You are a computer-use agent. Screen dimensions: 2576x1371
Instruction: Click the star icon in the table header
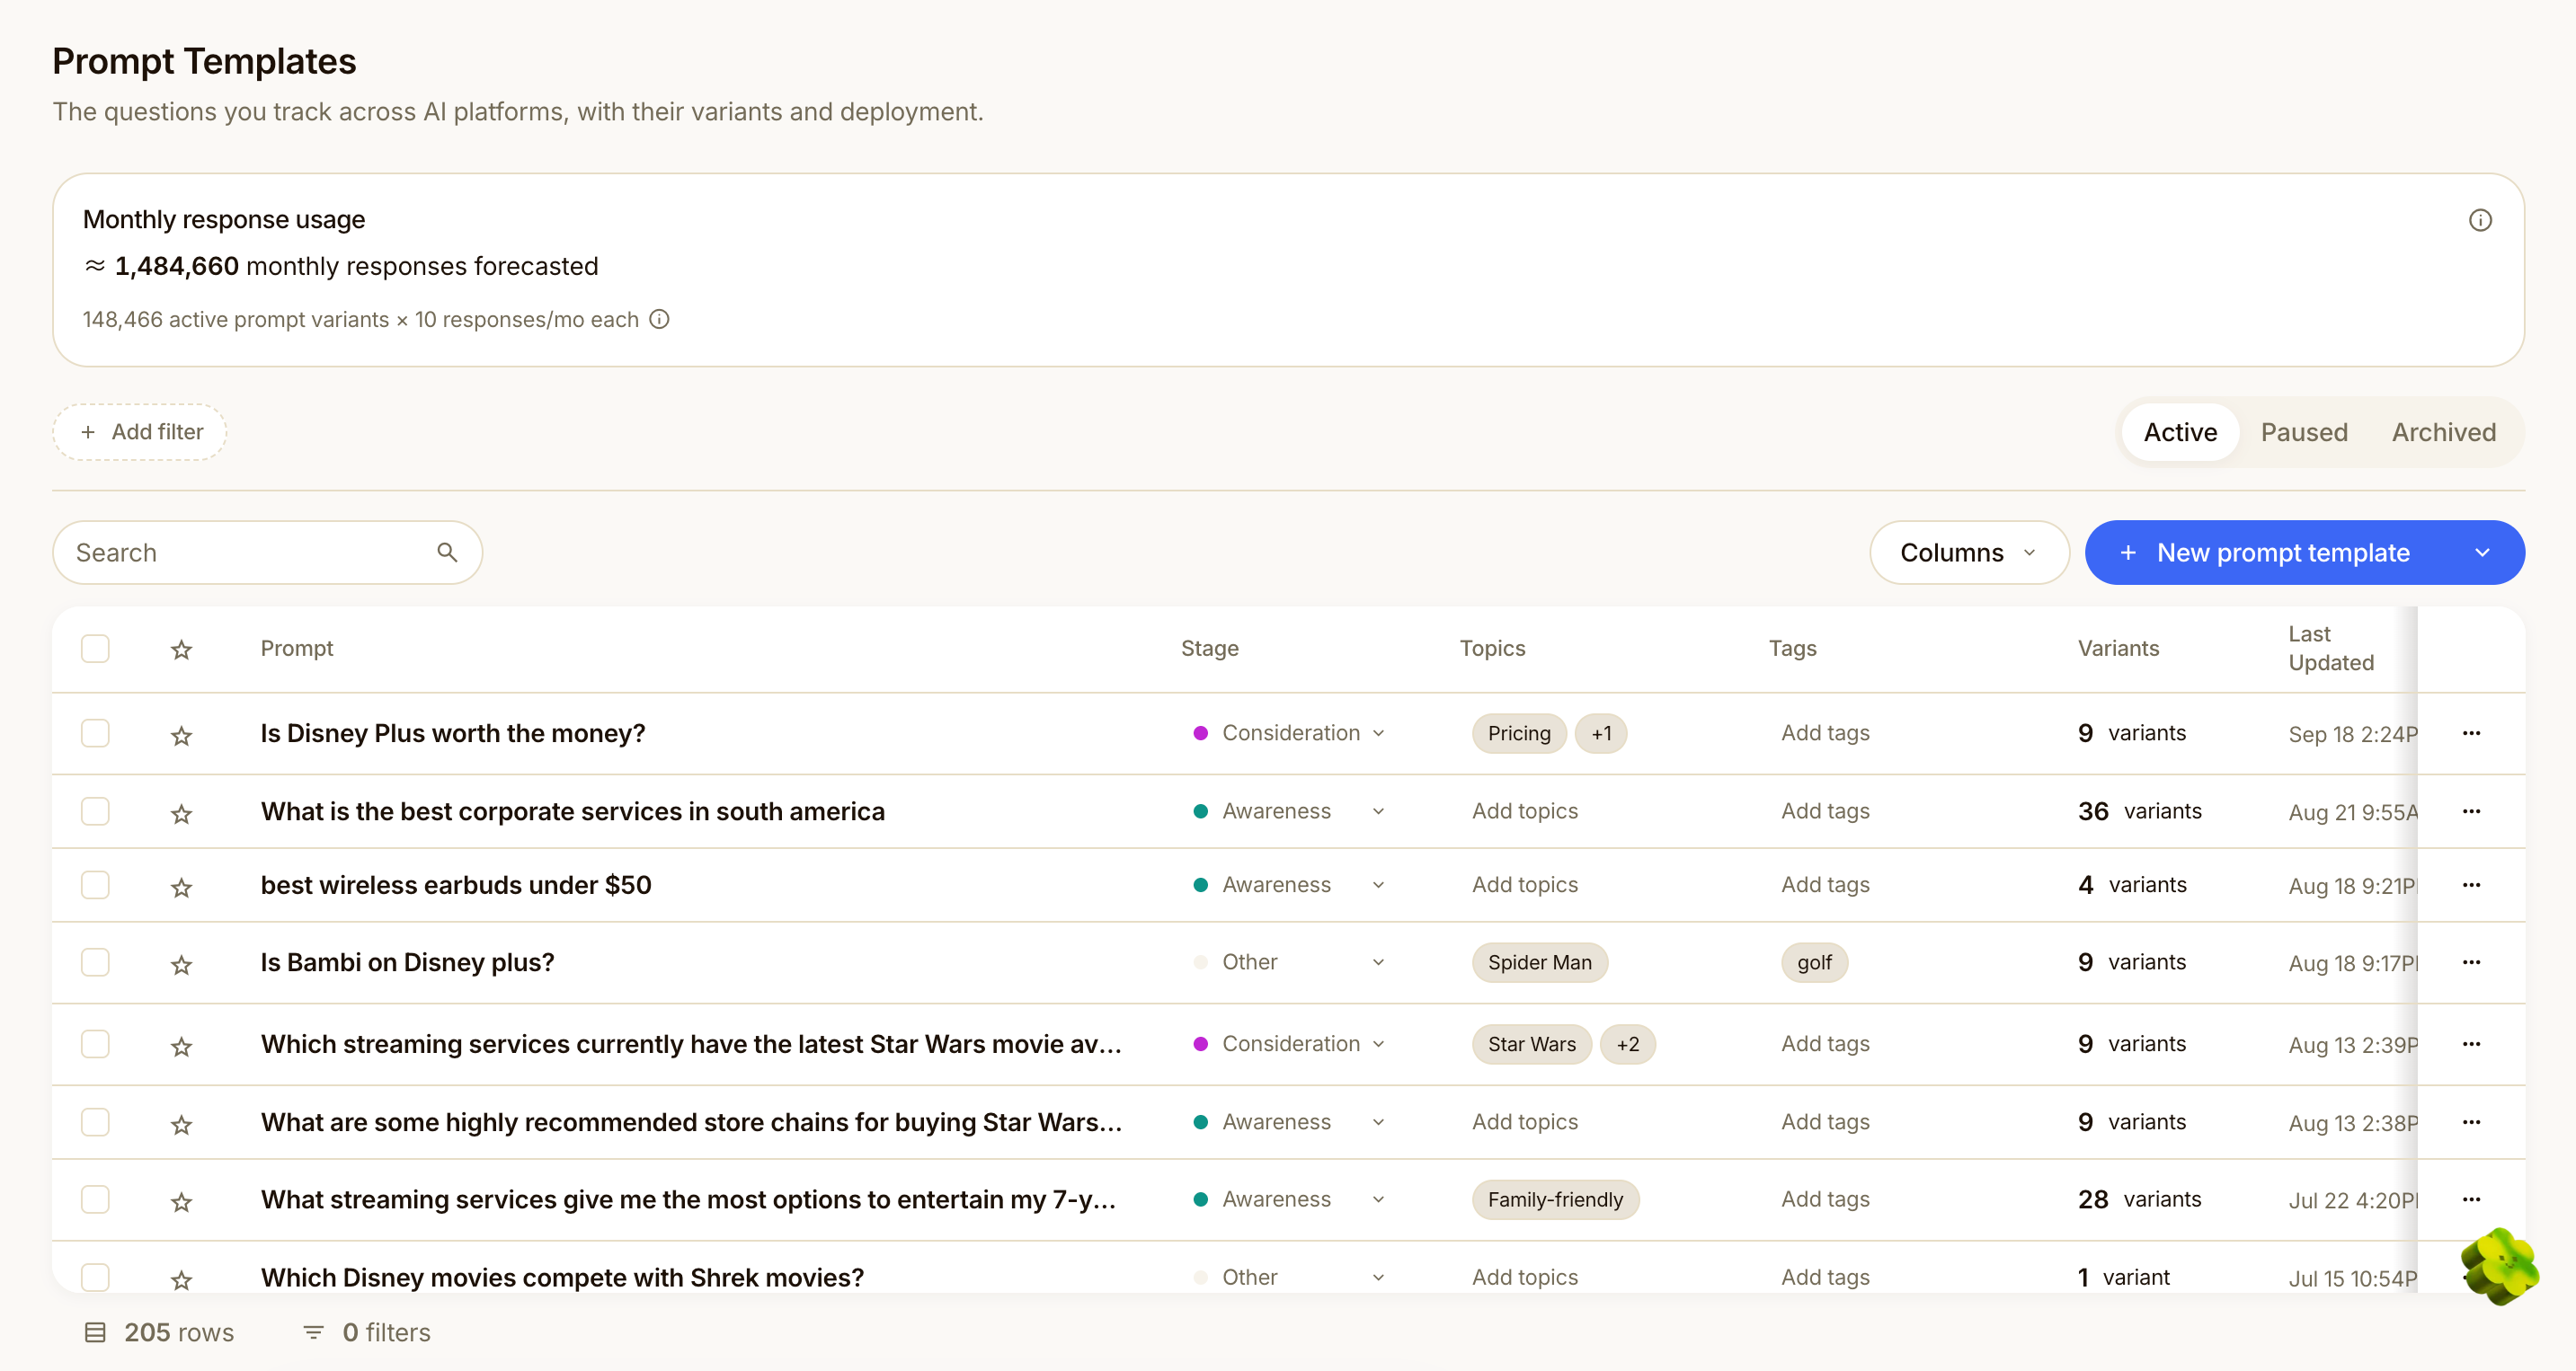(181, 650)
